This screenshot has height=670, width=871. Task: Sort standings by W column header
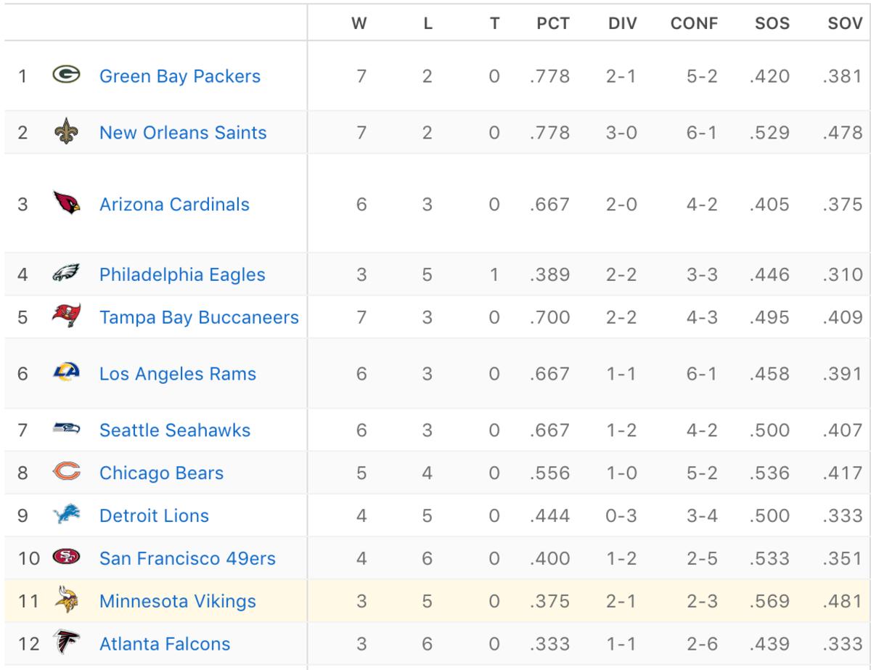point(359,23)
